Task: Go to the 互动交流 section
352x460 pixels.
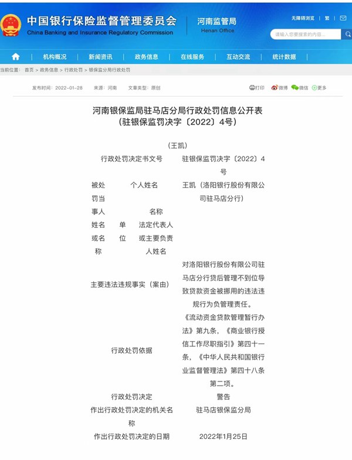Action: click(238, 57)
